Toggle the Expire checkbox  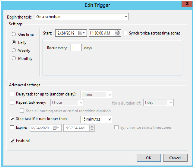point(12,127)
